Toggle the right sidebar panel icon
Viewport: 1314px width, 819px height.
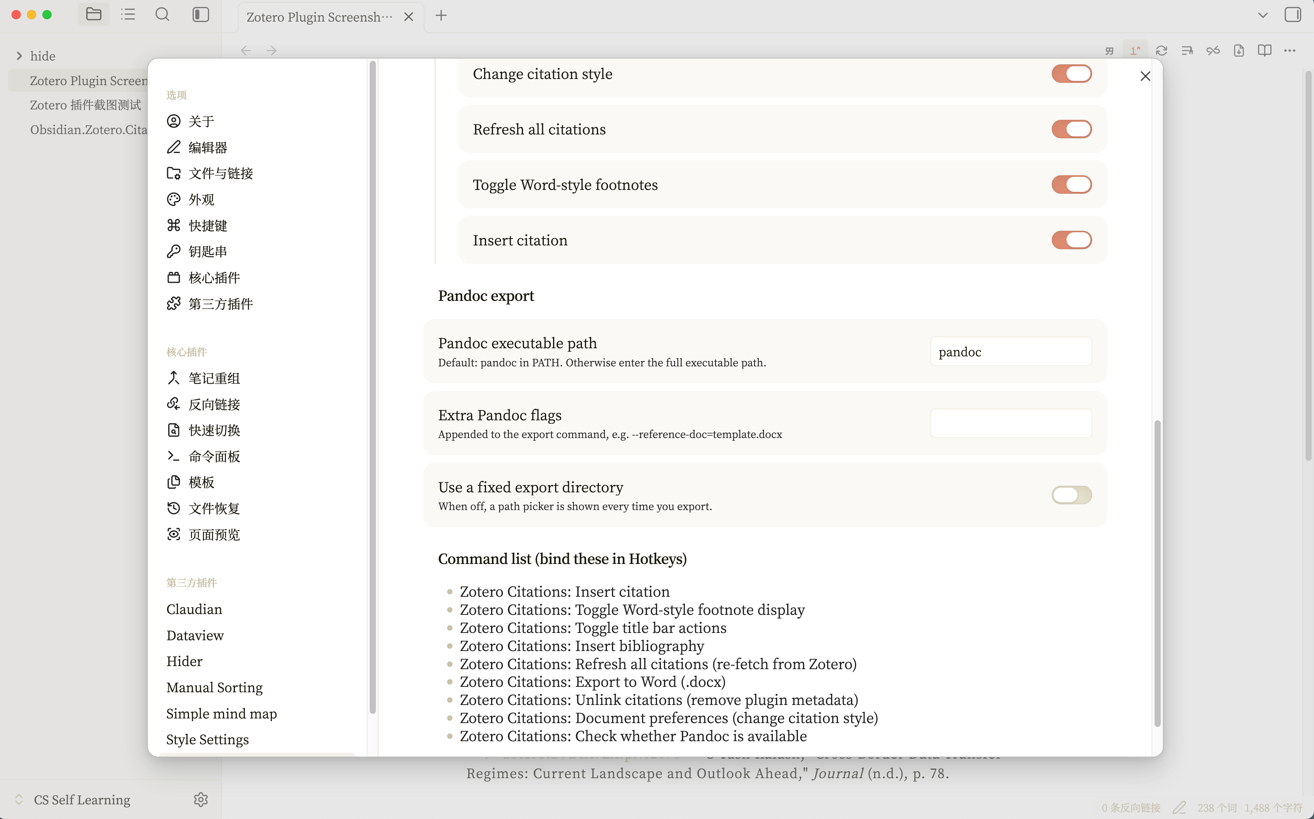pyautogui.click(x=1293, y=15)
